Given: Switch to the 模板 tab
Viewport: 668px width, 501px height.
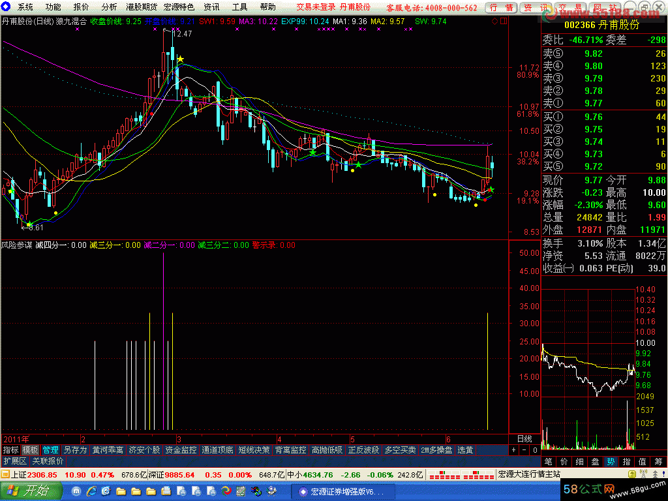Looking at the screenshot, I should coord(30,450).
